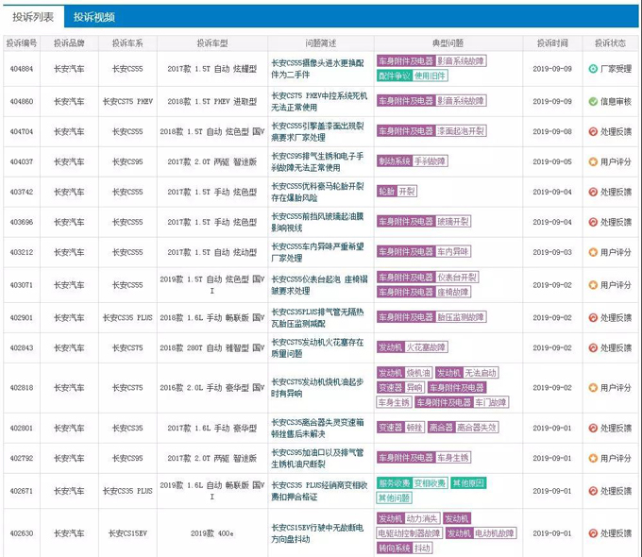The width and height of the screenshot is (642, 557).
Task: Switch to the 投诉视频 tab
Action: point(93,17)
